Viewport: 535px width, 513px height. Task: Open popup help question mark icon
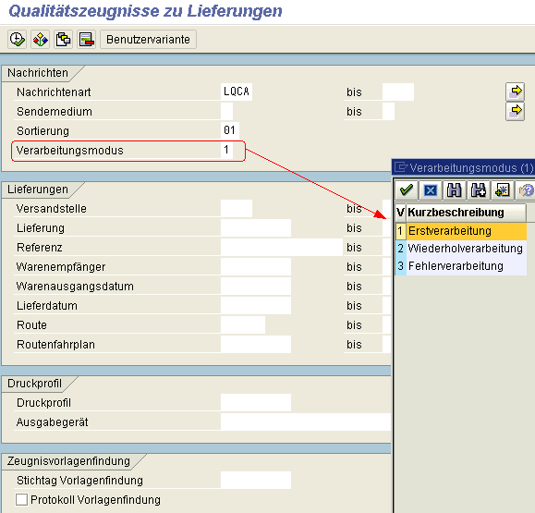(526, 190)
